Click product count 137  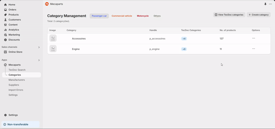221,39
